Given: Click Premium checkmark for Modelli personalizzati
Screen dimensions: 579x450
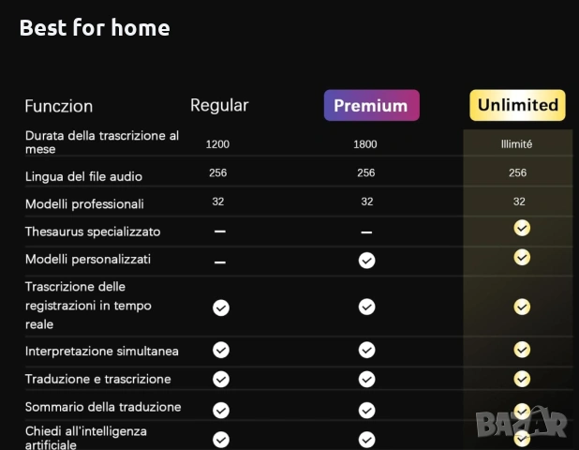Looking at the screenshot, I should (366, 260).
